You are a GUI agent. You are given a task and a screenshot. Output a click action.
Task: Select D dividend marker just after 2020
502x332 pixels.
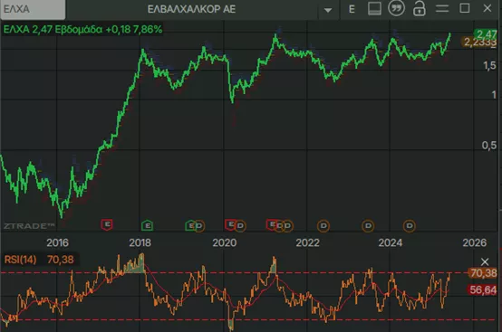tap(240, 226)
